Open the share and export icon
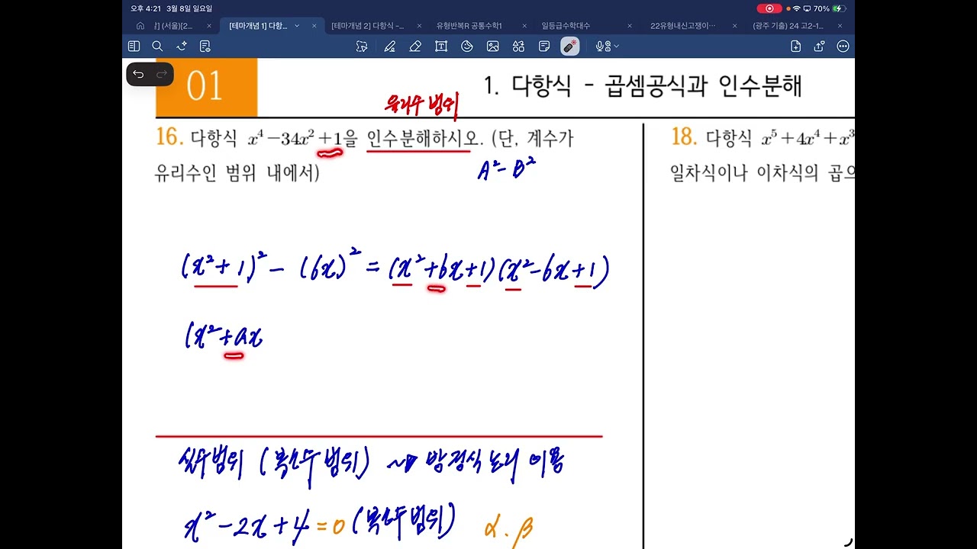 pos(820,47)
